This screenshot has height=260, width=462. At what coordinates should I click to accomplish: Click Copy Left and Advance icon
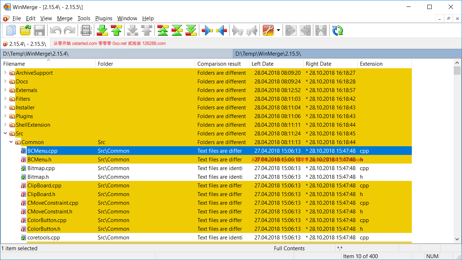pyautogui.click(x=252, y=30)
